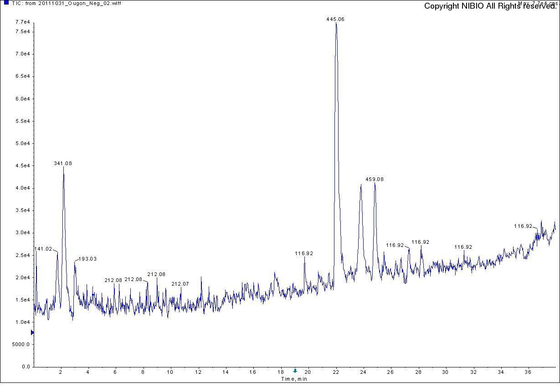This screenshot has width=560, height=392.
Task: Click the 7.7e4 maximum intensity axis label
Action: (x=22, y=22)
